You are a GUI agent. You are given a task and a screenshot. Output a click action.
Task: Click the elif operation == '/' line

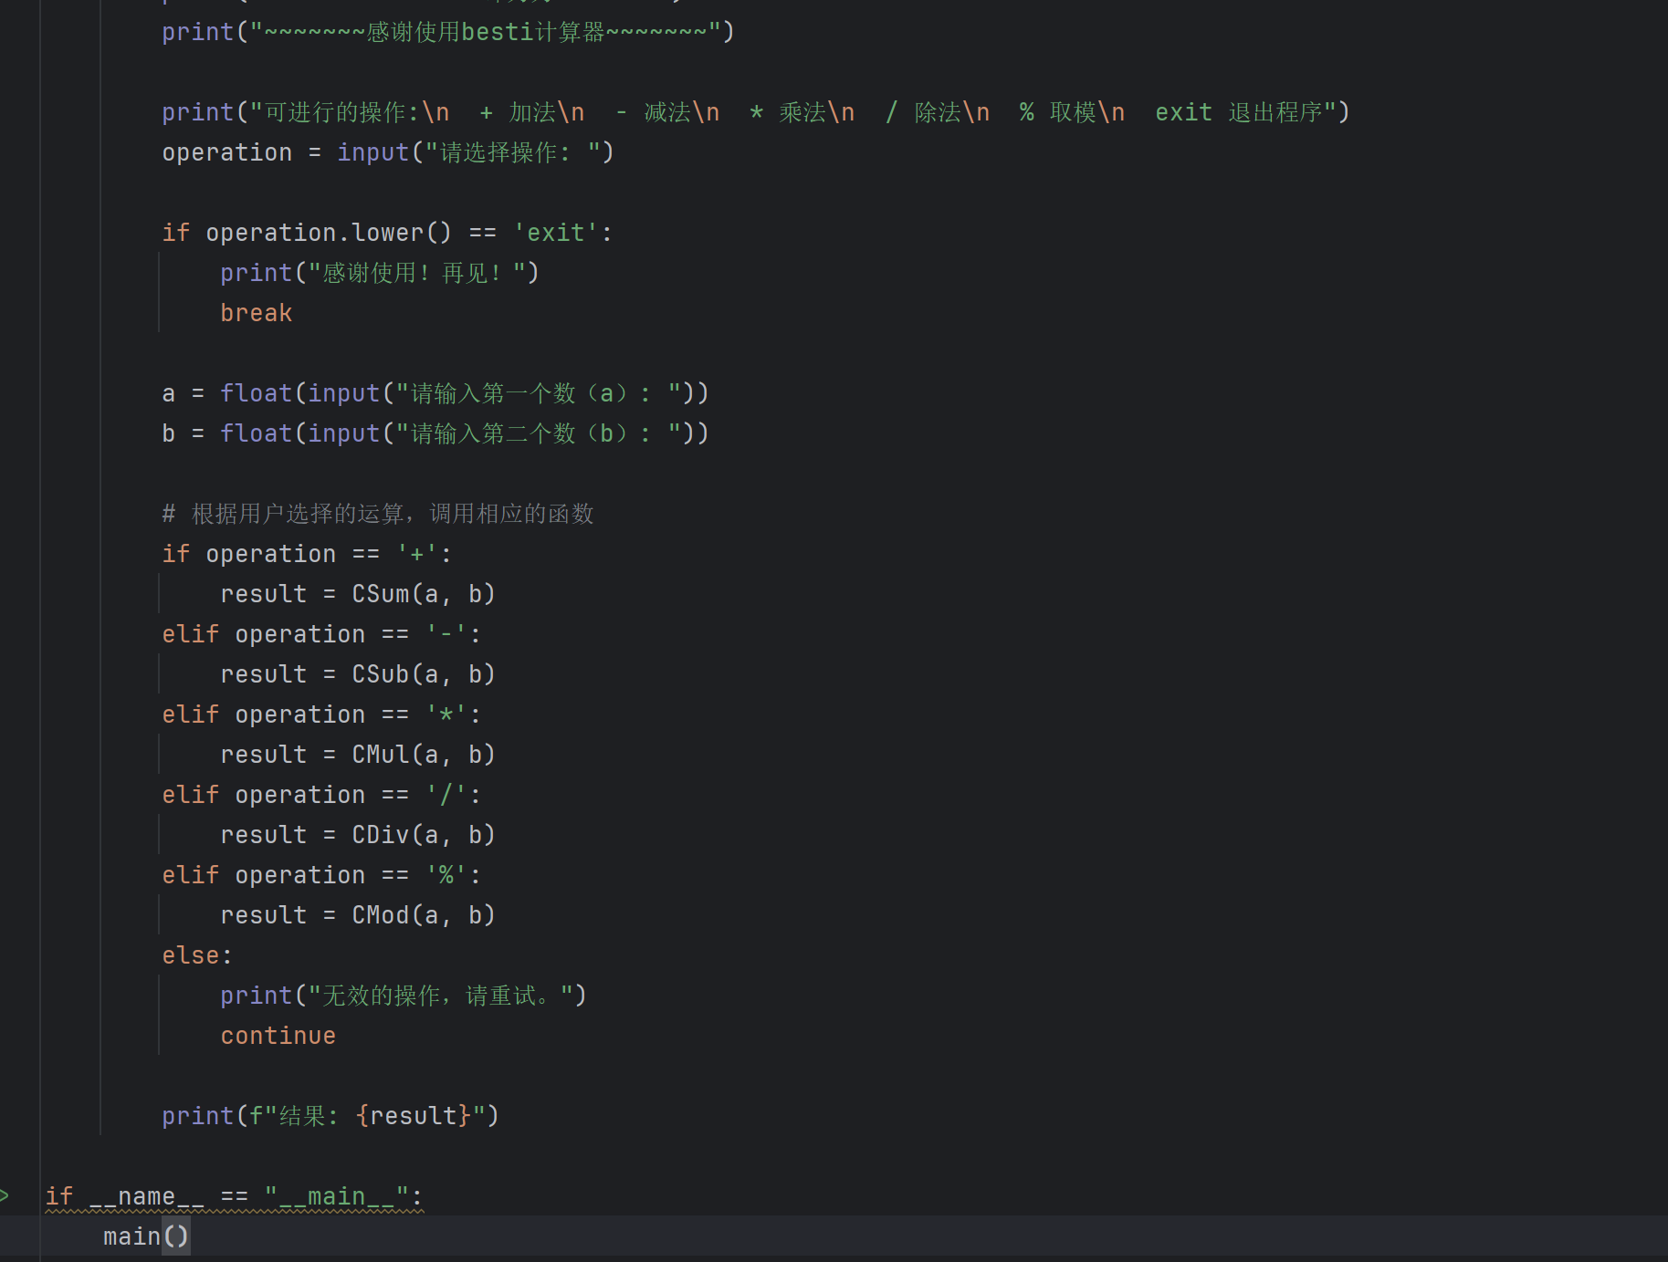tap(321, 795)
